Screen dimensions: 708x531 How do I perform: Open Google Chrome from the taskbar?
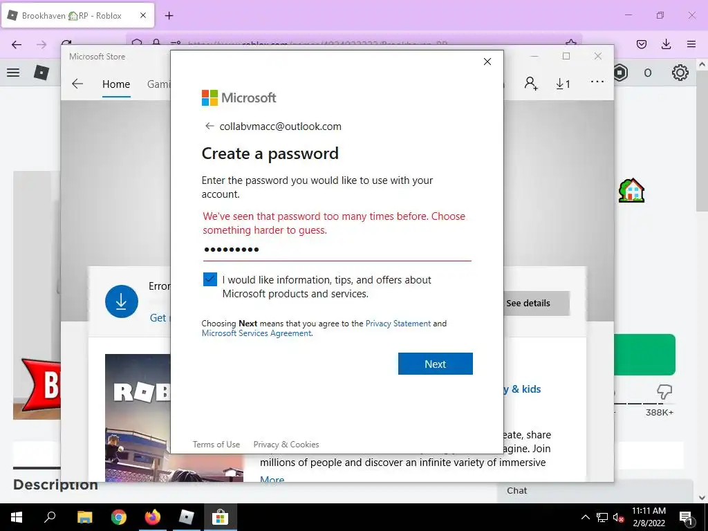click(x=118, y=517)
